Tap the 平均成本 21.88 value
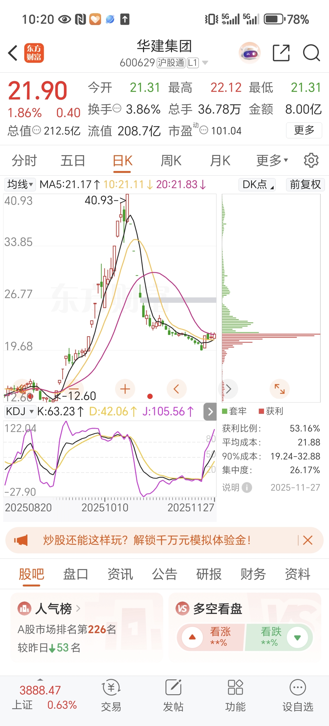Screen dimensions: 329x726 [309, 442]
